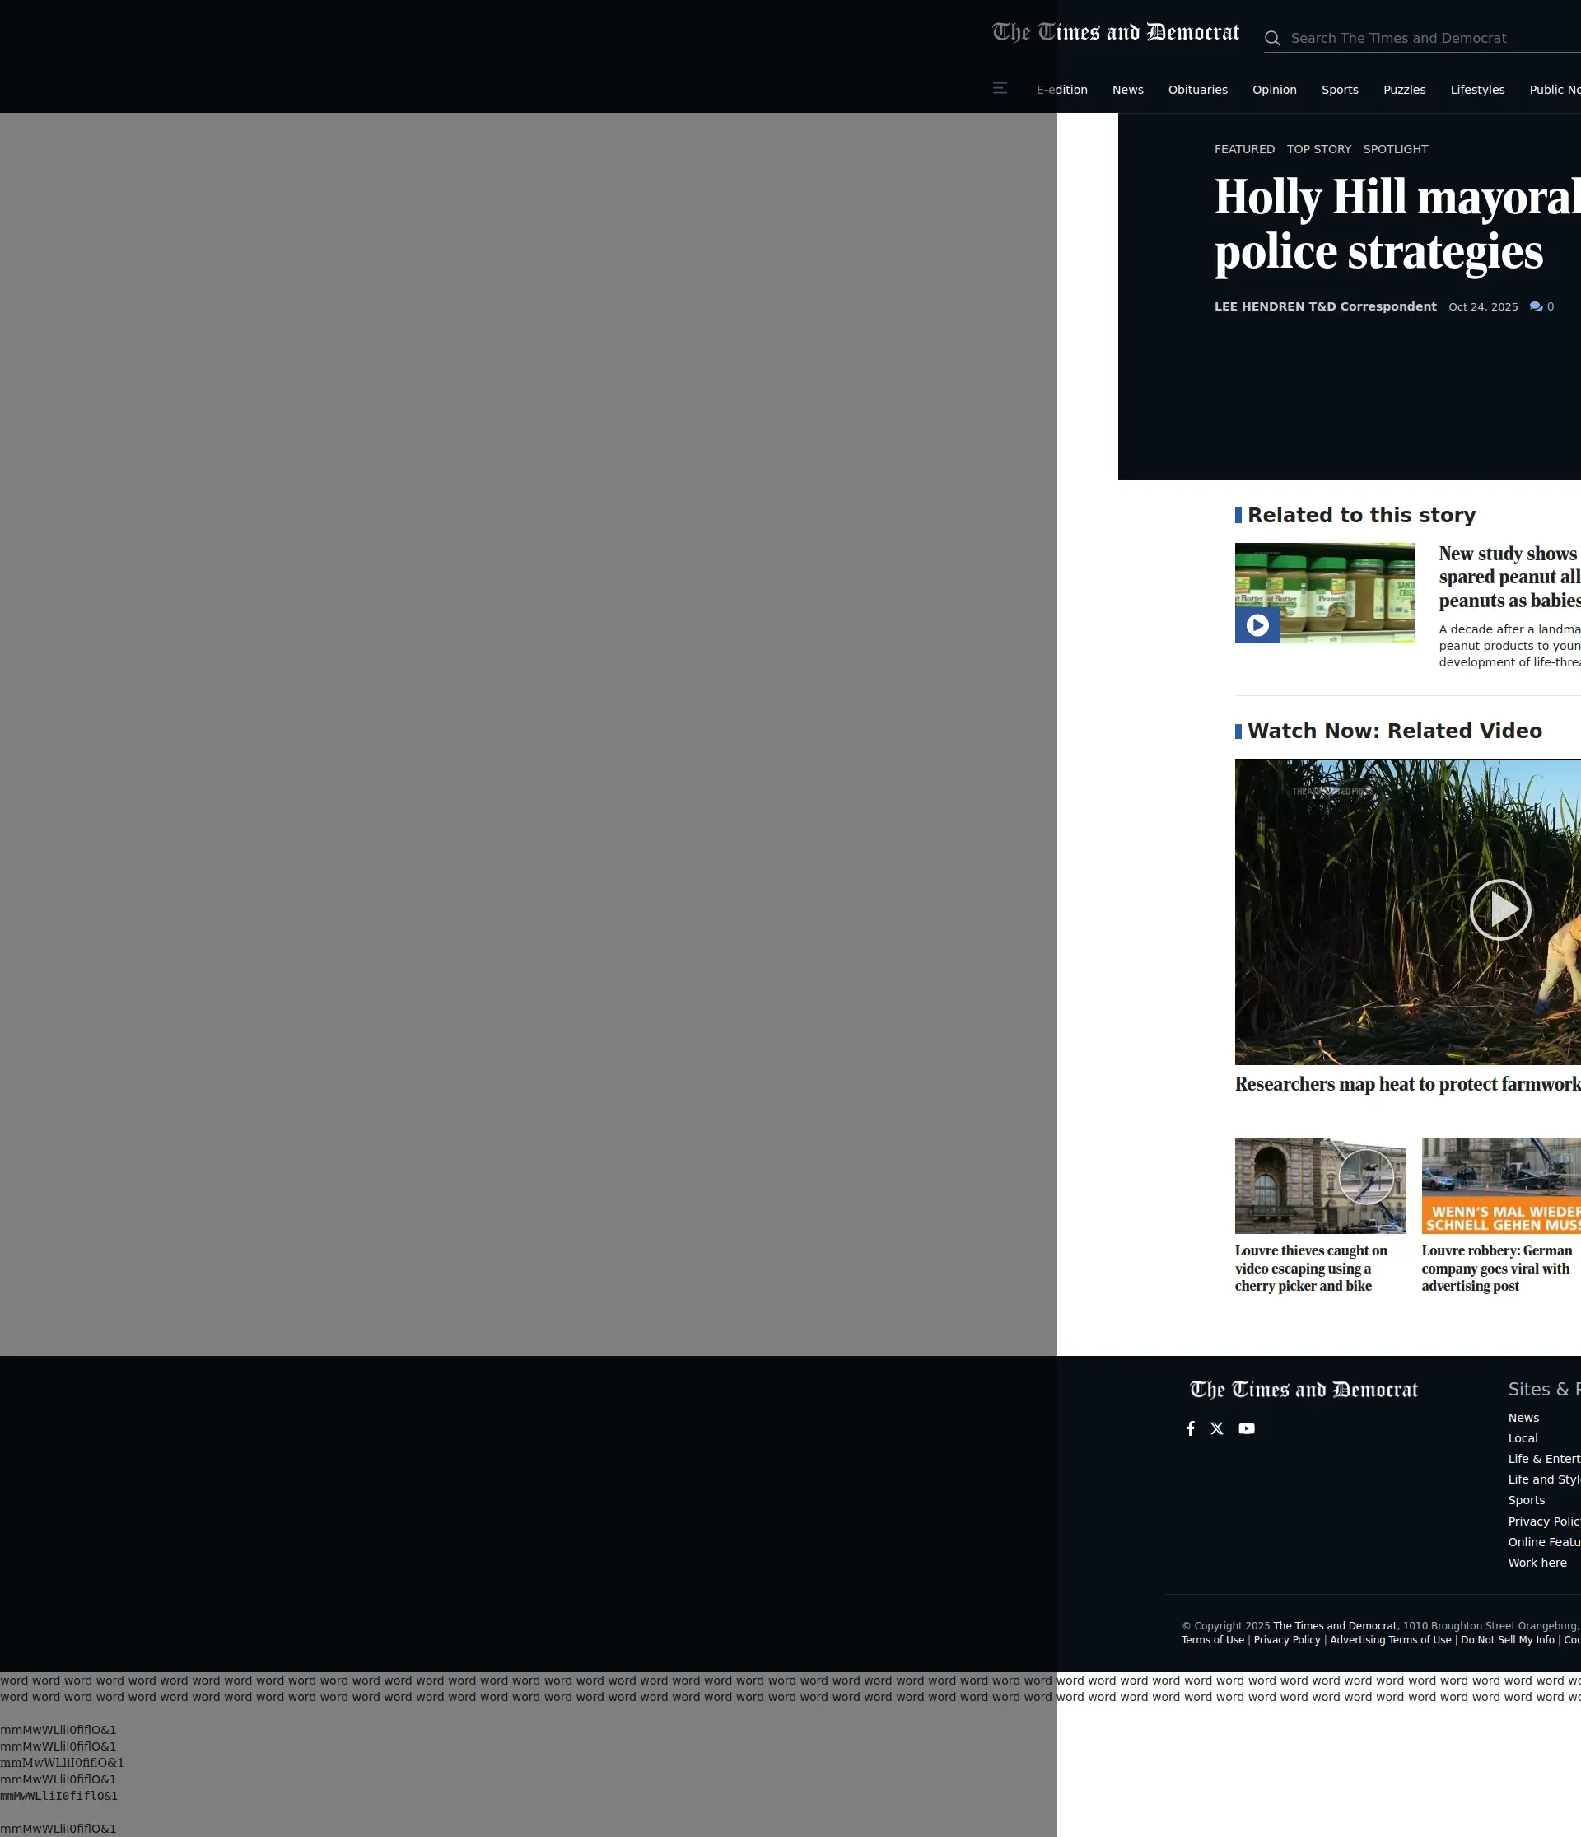Open the footer Facebook icon

(1190, 1428)
